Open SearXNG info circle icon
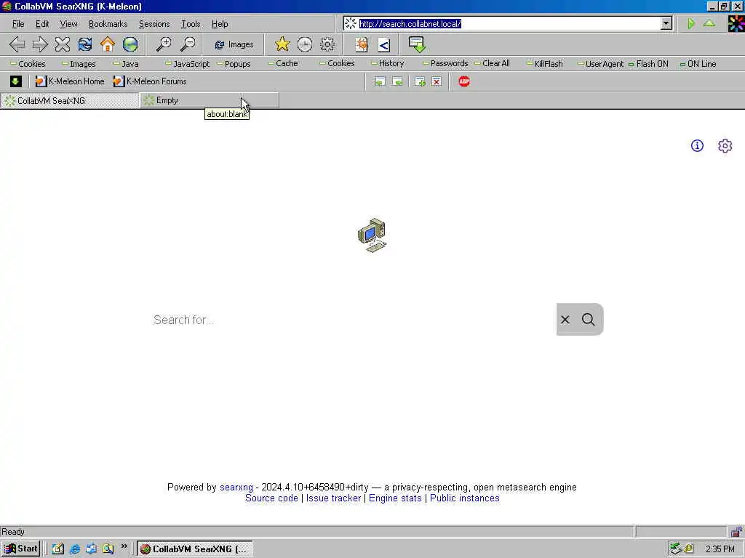745x558 pixels. click(697, 145)
